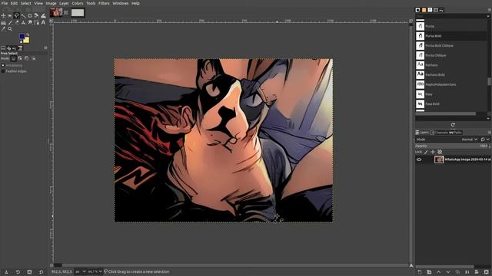The height and width of the screenshot is (276, 492).
Task: Select the Clone stamp tool
Action: 23,22
